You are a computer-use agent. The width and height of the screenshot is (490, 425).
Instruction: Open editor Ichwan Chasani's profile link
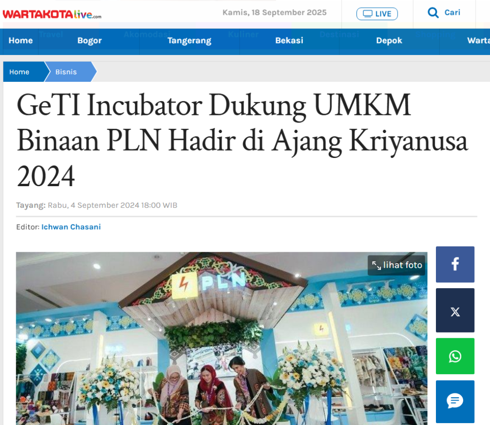click(x=71, y=227)
